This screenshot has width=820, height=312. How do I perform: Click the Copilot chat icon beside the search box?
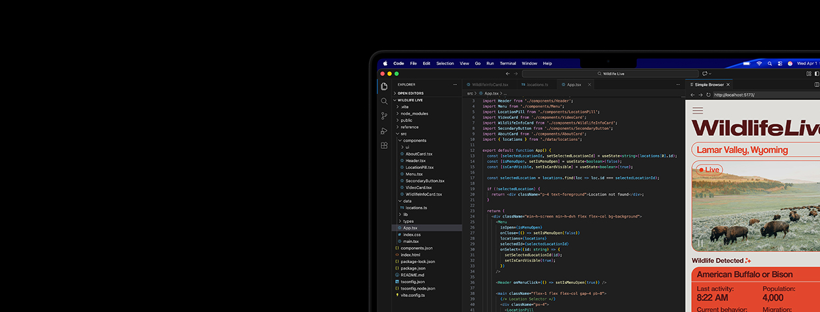point(705,73)
